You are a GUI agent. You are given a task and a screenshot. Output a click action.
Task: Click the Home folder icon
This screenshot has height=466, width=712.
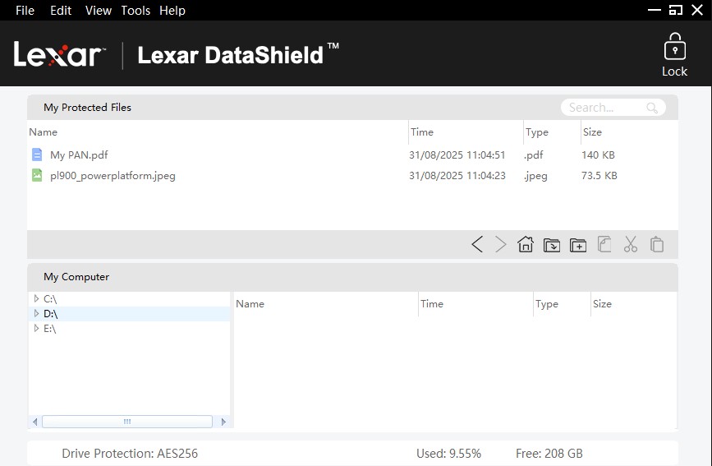(526, 244)
